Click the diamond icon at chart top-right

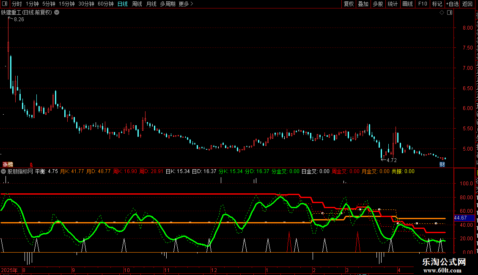(442, 13)
